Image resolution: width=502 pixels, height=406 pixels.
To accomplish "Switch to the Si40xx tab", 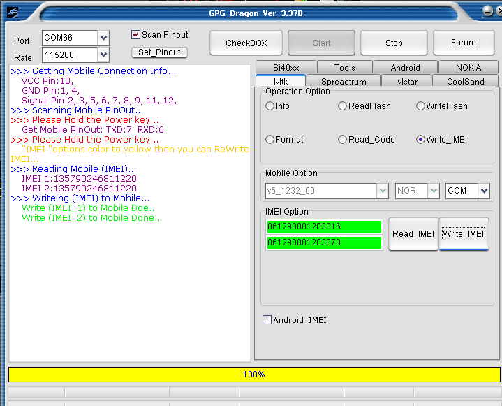I will (x=286, y=67).
